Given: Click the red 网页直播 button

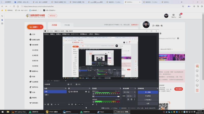Looking at the screenshot, I should pyautogui.click(x=178, y=89).
